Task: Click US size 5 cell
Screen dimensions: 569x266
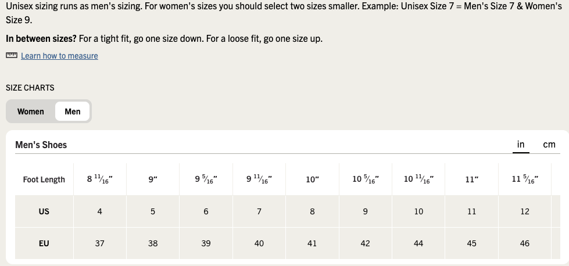Action: 153,211
